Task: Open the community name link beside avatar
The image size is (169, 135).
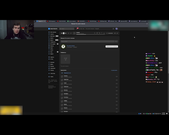Action: (71, 46)
